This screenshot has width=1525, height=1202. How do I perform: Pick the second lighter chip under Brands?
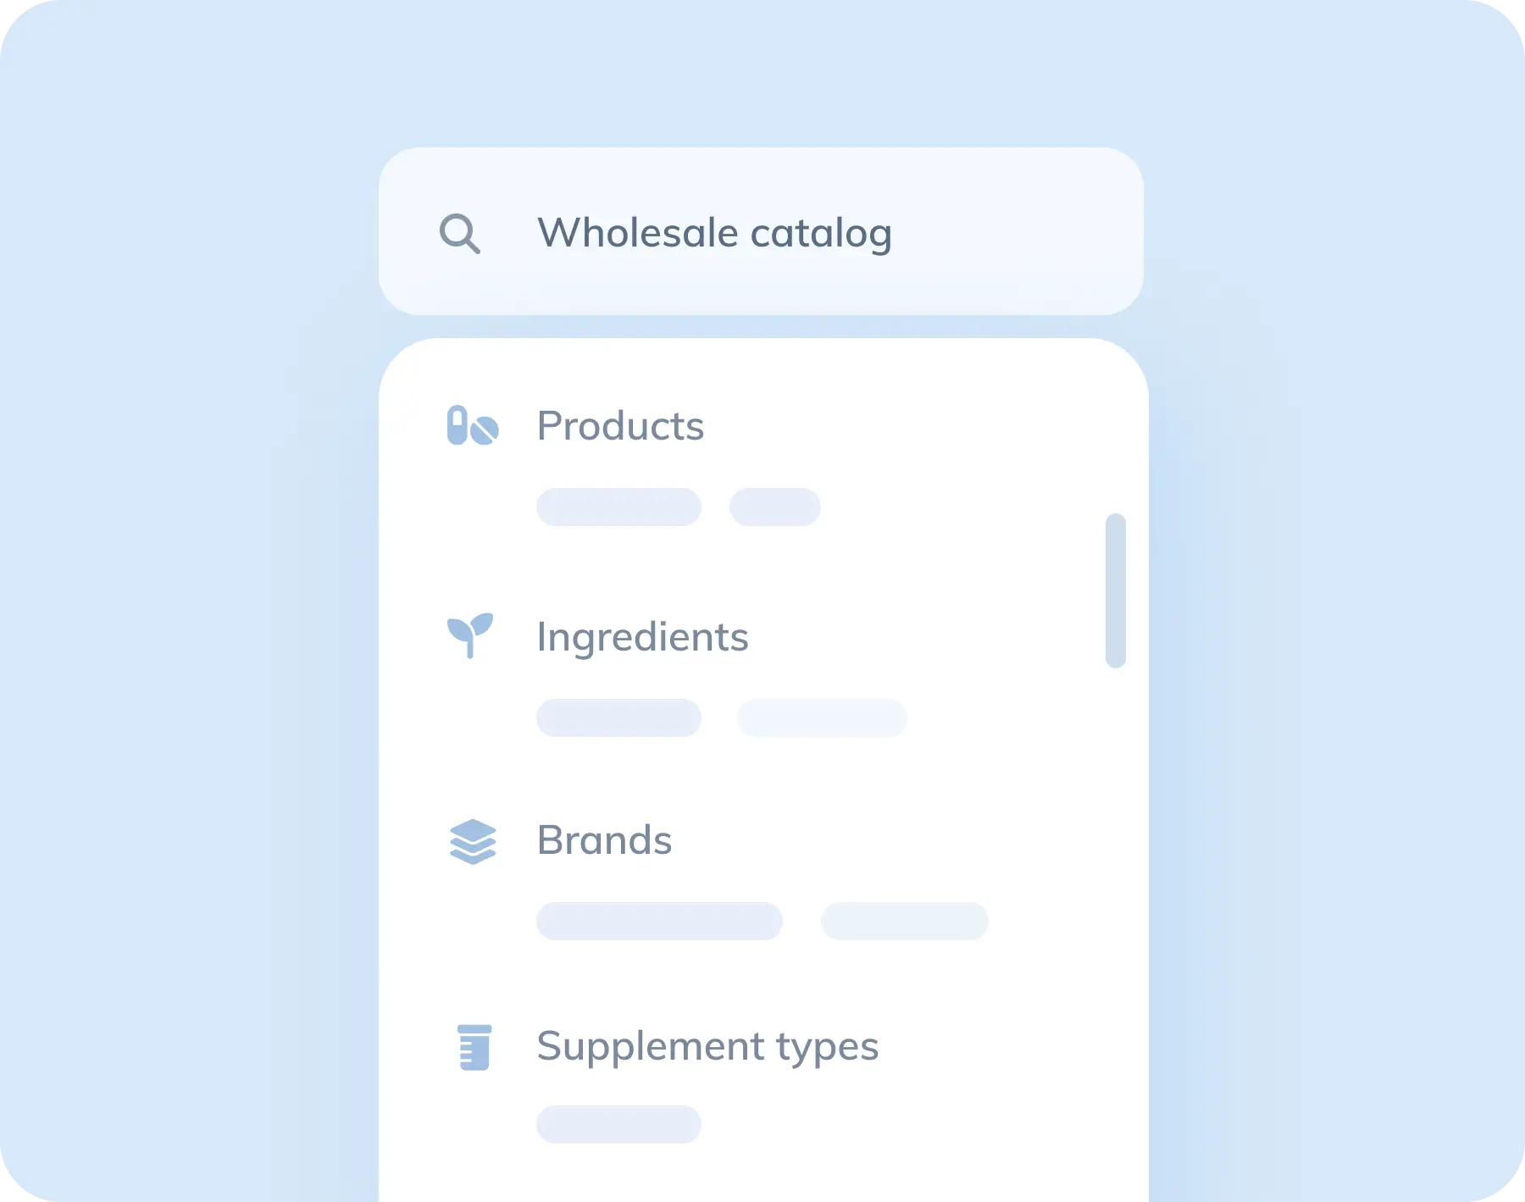click(904, 922)
